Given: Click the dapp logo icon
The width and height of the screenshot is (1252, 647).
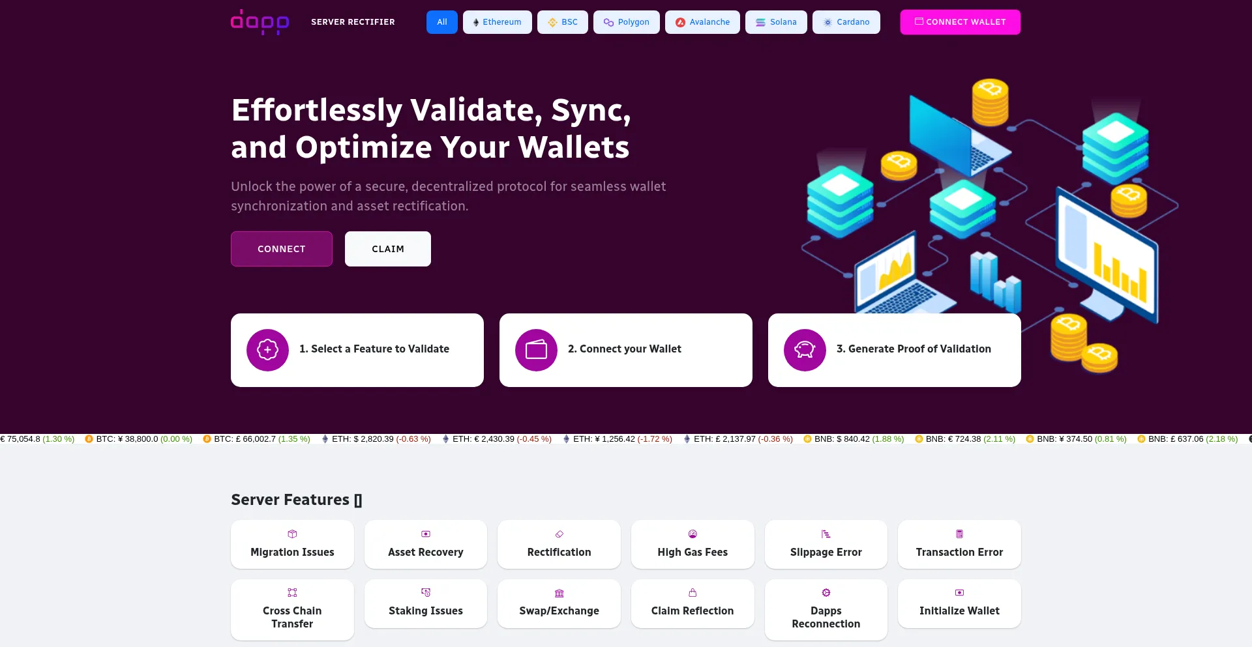Looking at the screenshot, I should [260, 22].
